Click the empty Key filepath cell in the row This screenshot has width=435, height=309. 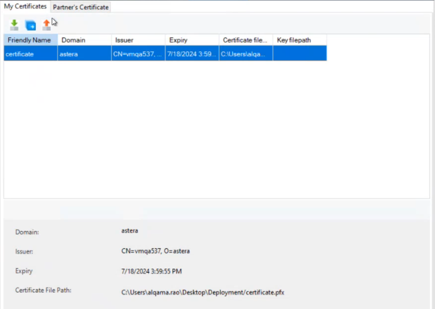click(x=299, y=54)
